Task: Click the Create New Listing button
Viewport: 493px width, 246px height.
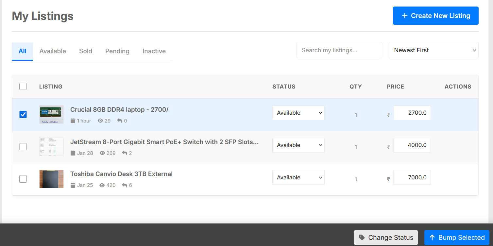Action: 435,16
